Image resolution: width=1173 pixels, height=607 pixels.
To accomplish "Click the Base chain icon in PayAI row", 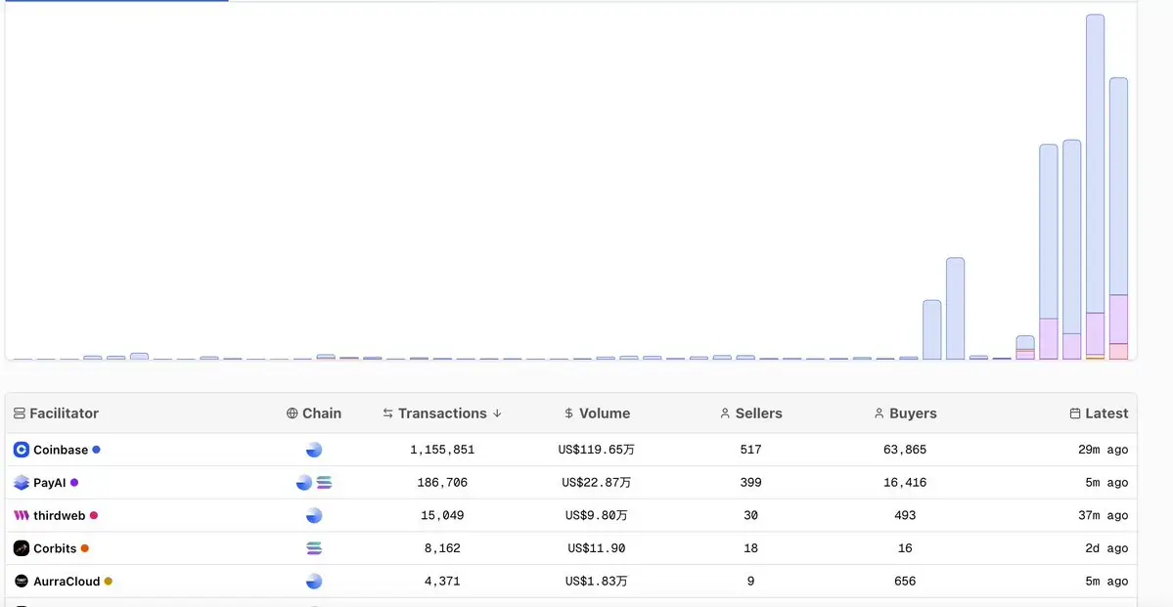I will tap(304, 483).
